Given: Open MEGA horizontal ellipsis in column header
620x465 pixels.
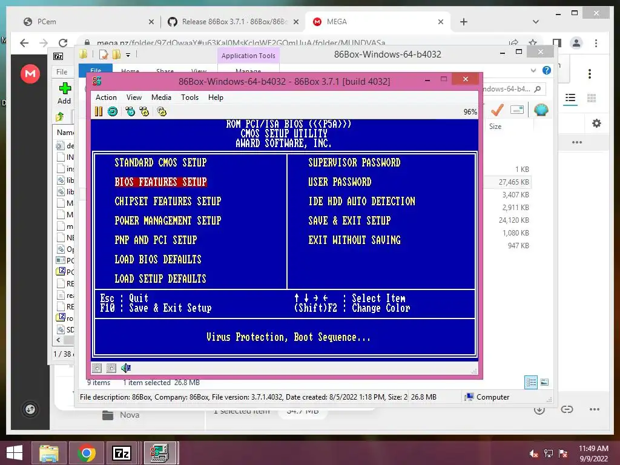Looking at the screenshot, I should click(x=577, y=142).
